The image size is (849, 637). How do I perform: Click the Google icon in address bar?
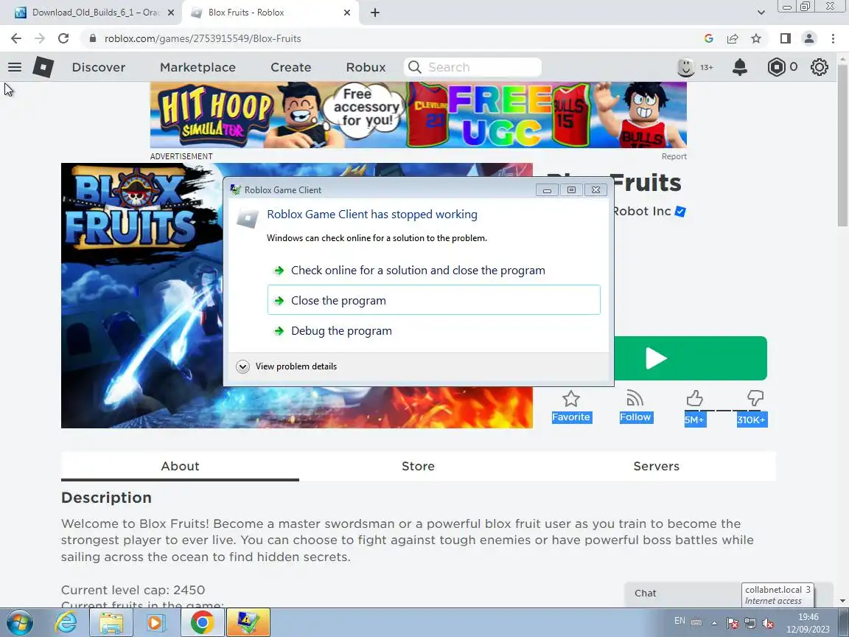(709, 38)
